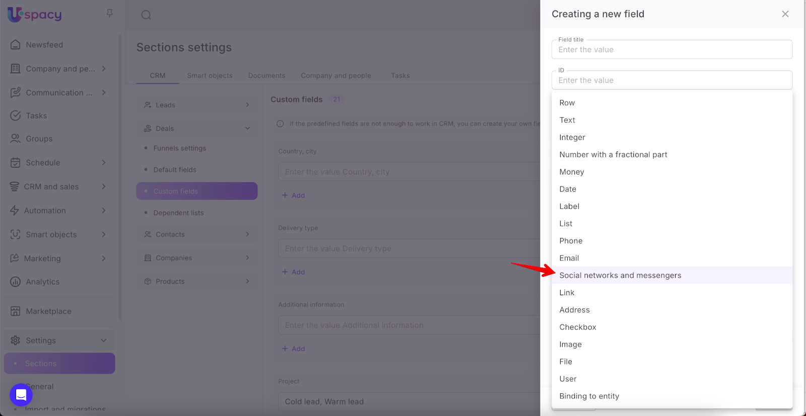Click Add under Country, city field
This screenshot has width=806, height=416.
294,195
